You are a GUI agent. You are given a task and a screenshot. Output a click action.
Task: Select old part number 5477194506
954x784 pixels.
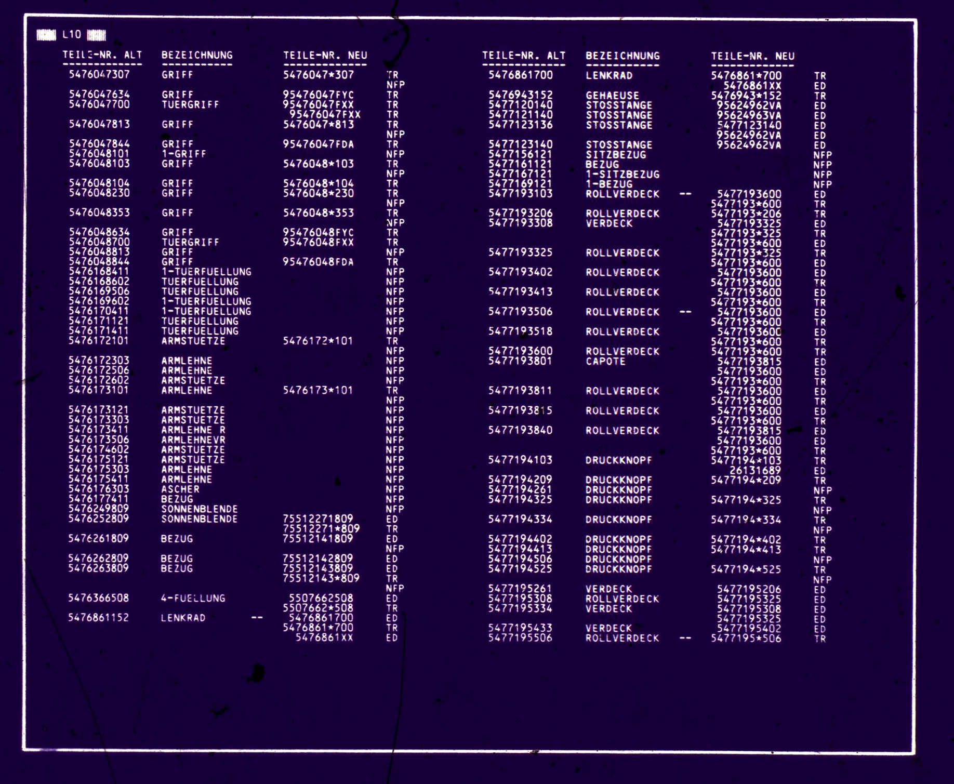pos(521,559)
